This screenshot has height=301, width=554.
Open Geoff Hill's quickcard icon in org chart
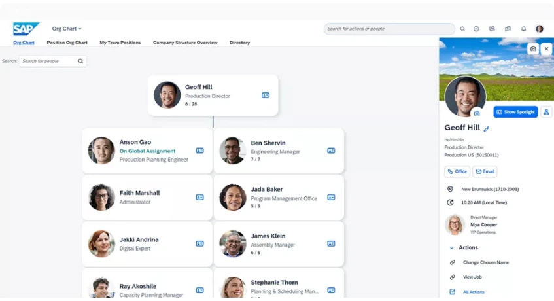(x=266, y=96)
